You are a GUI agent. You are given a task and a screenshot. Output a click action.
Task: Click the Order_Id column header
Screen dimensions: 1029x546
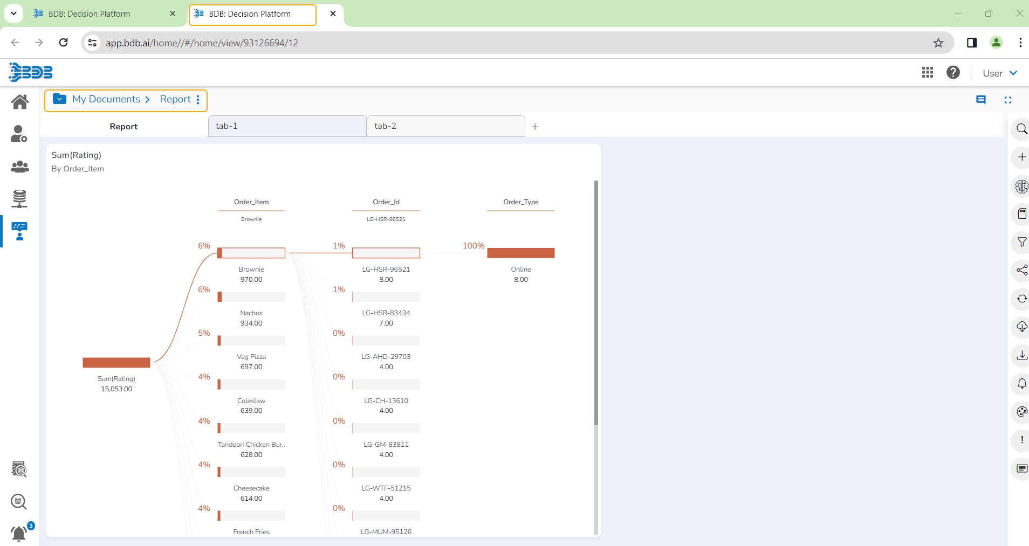pyautogui.click(x=386, y=202)
